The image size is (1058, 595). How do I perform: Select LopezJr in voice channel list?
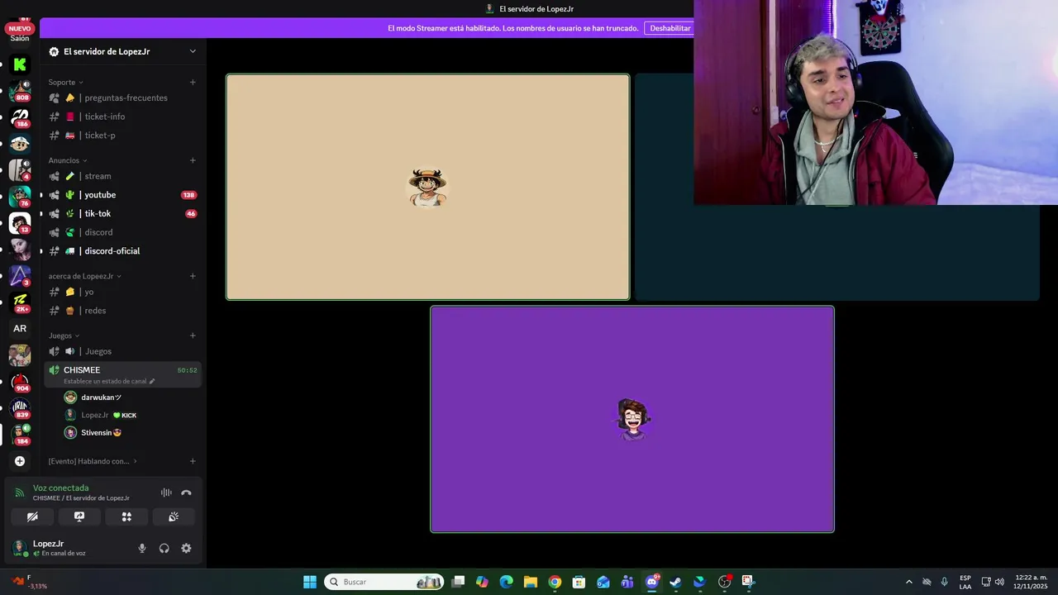pyautogui.click(x=131, y=415)
